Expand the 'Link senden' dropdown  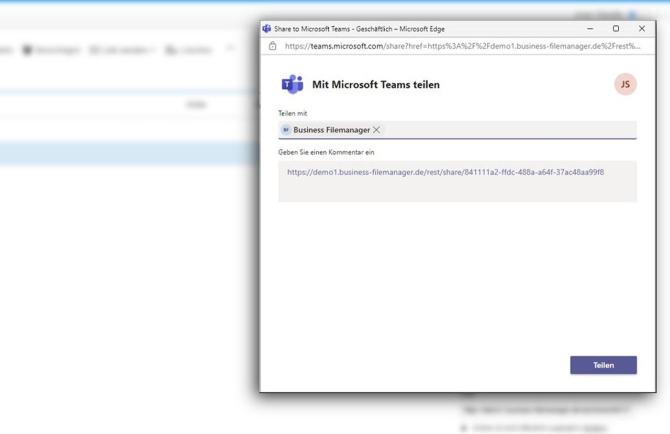(124, 50)
